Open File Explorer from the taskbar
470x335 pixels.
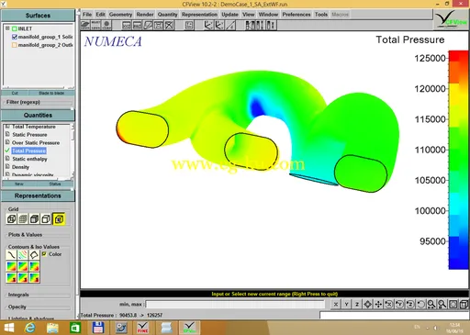[x=52, y=328]
